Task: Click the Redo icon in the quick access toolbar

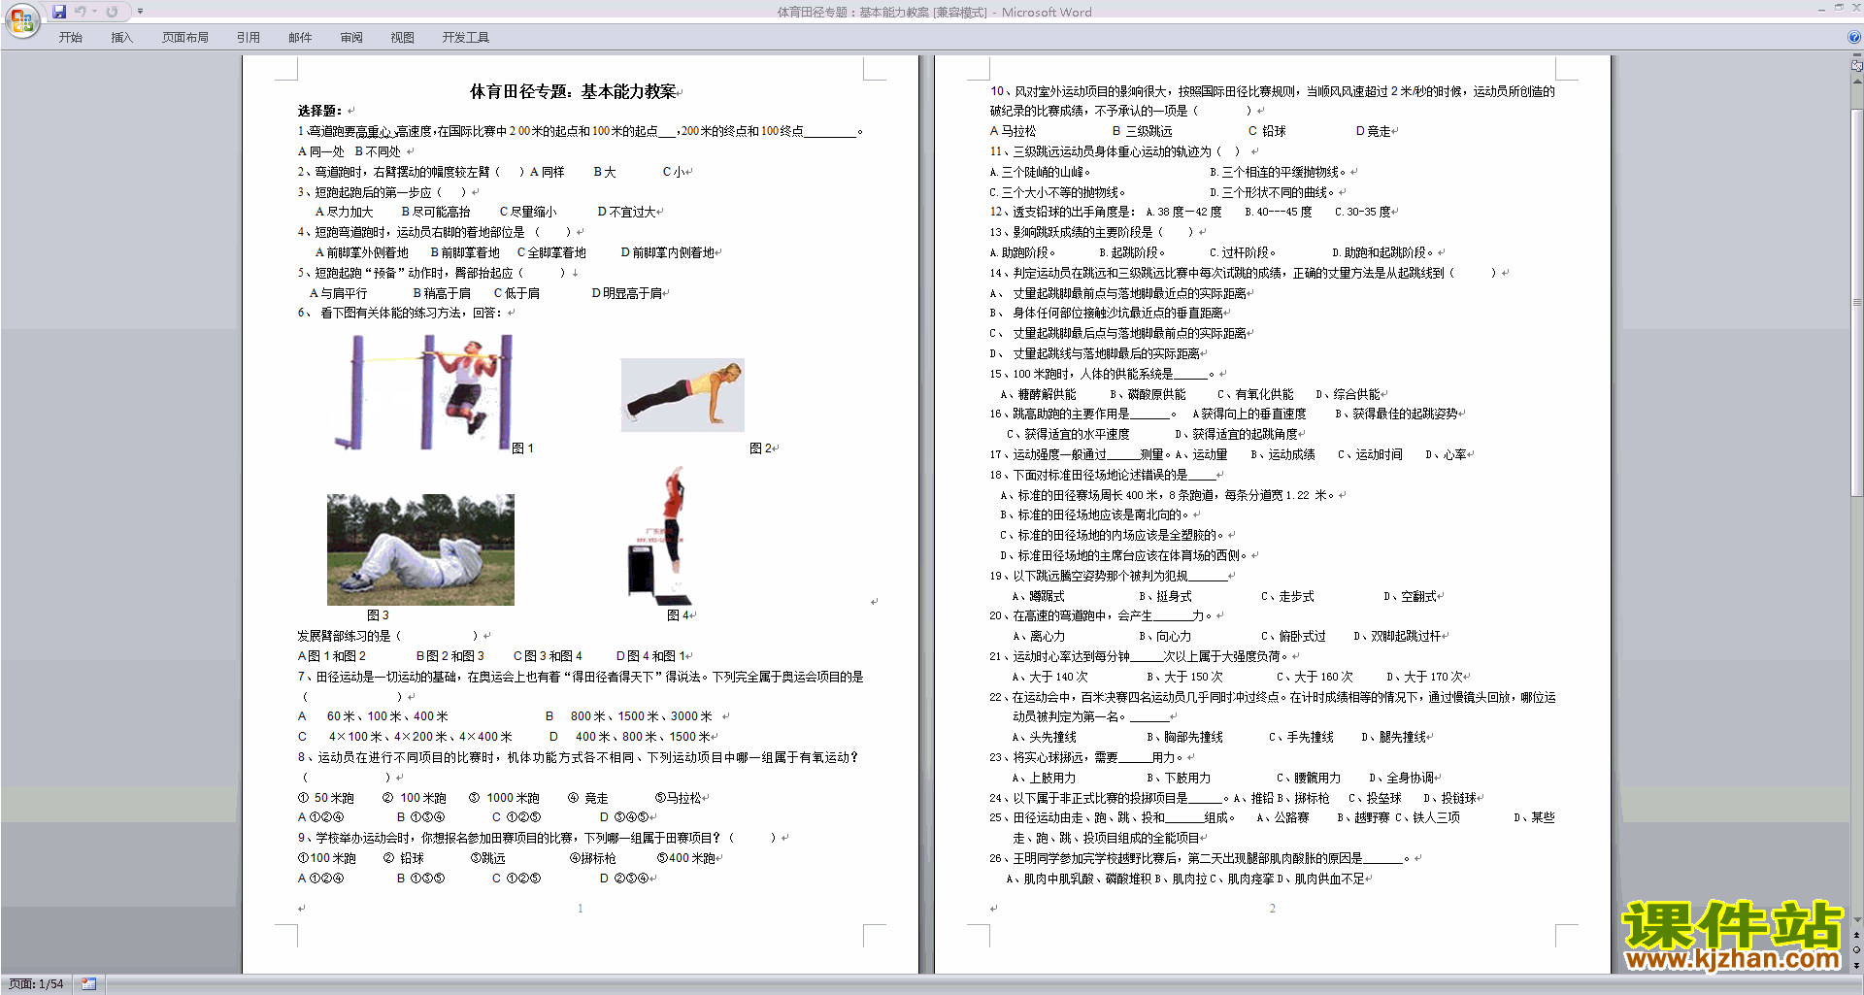Action: pyautogui.click(x=113, y=12)
